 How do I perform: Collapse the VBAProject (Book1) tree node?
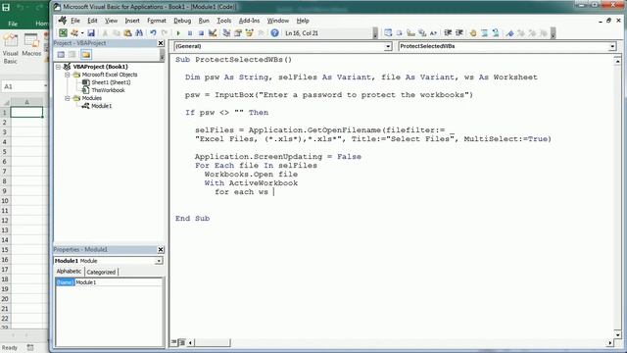pyautogui.click(x=59, y=67)
